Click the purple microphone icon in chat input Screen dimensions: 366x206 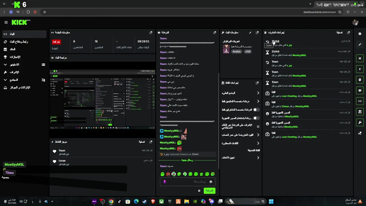[x=164, y=182]
